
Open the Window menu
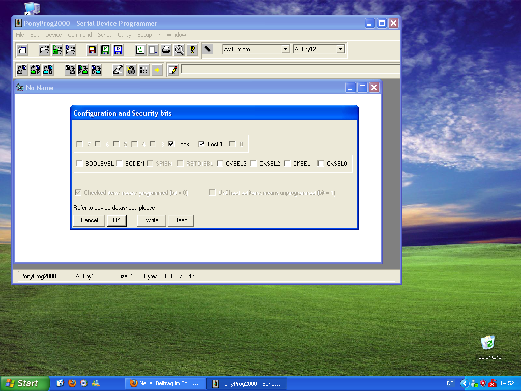[x=176, y=35]
